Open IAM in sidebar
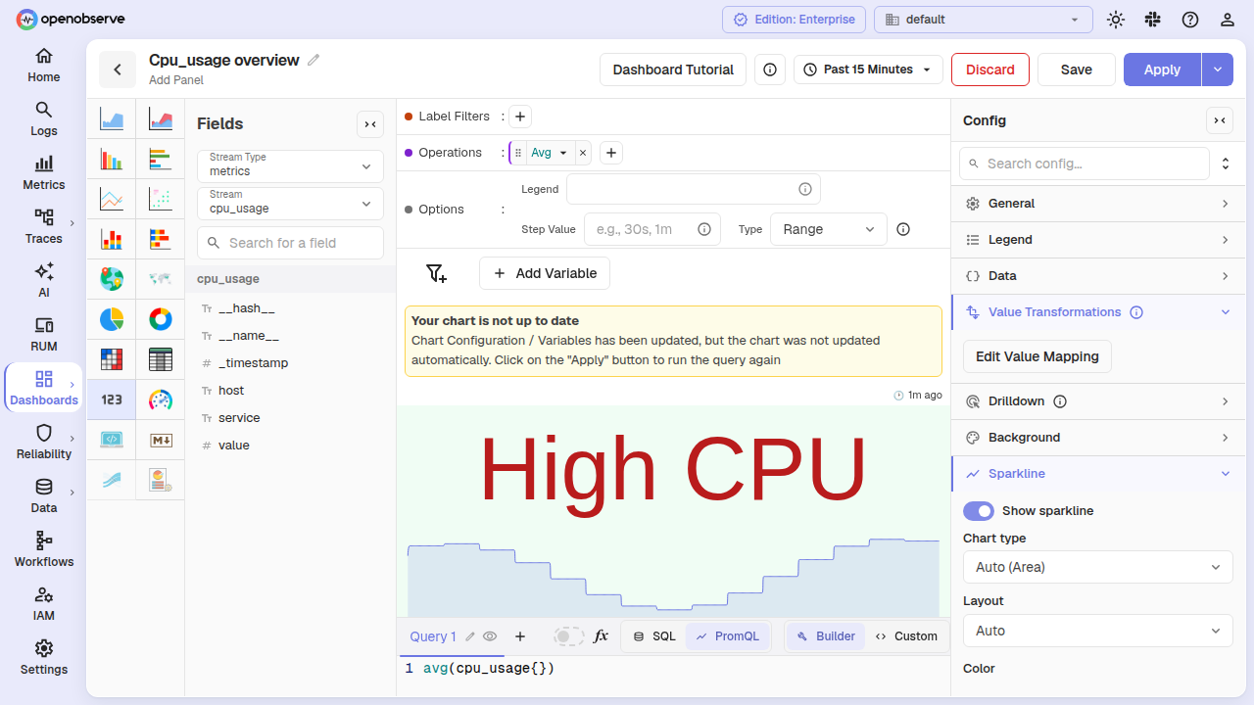1254x705 pixels. point(44,603)
